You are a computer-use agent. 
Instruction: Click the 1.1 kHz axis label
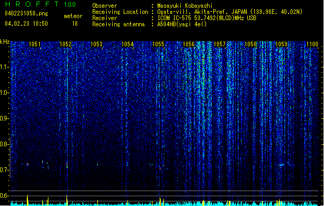tap(4, 67)
